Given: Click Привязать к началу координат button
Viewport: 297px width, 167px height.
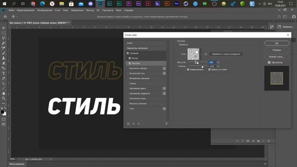Looking at the screenshot, I should (226, 54).
